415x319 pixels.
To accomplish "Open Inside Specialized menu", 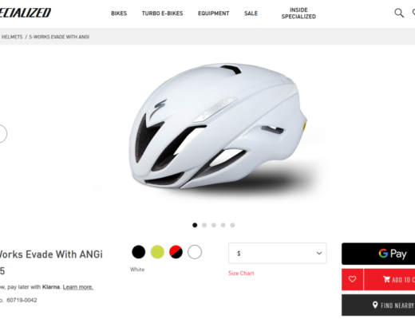I will [x=298, y=14].
